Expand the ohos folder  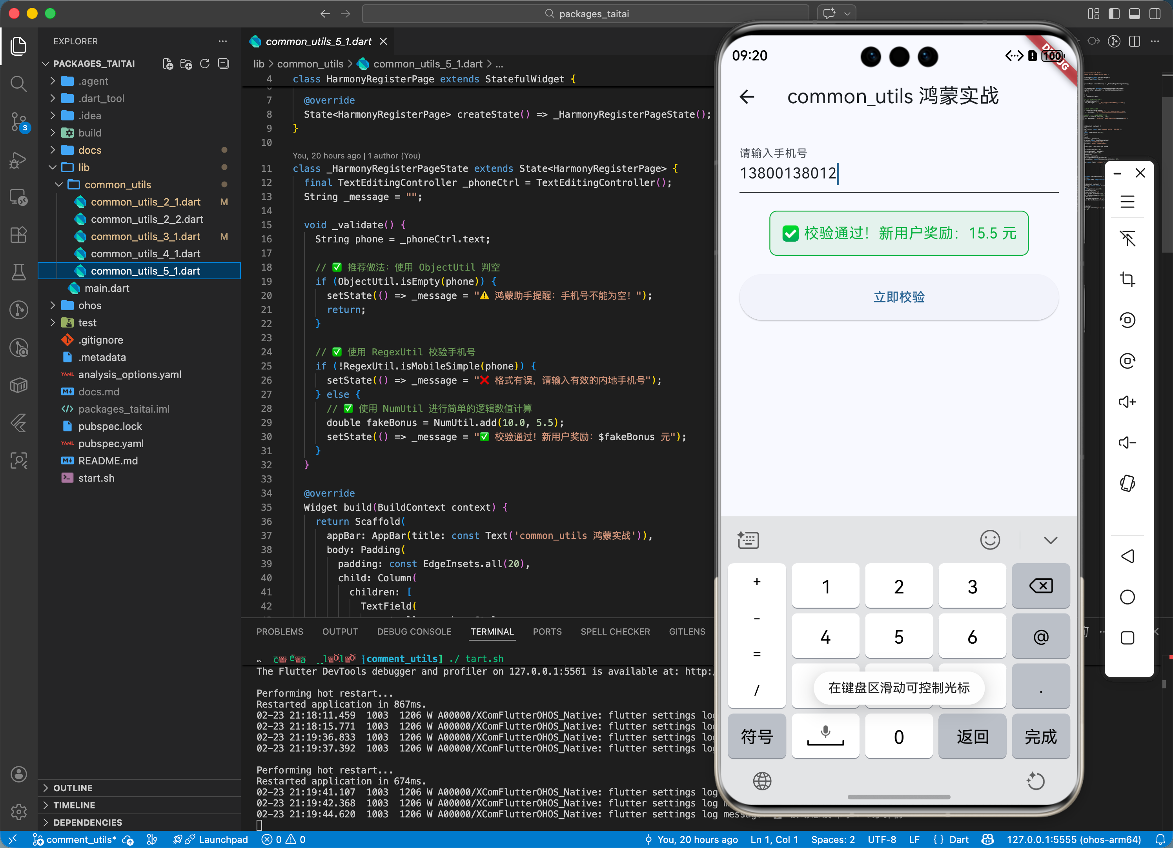click(x=89, y=306)
